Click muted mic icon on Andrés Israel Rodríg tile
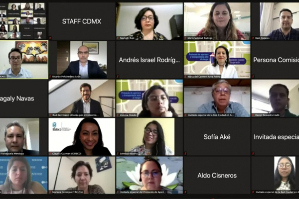The width and height of the screenshot is (299, 199). click(118, 77)
